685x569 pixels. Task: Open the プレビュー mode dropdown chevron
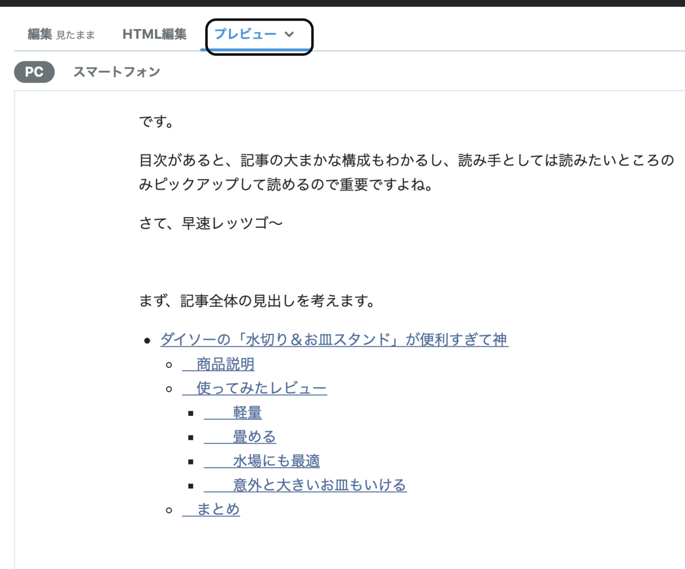tap(290, 34)
